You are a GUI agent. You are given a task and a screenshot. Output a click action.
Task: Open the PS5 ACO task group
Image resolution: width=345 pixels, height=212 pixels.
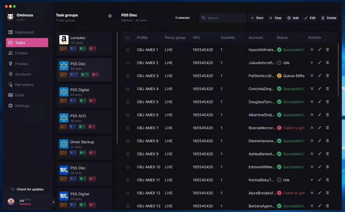(x=84, y=122)
